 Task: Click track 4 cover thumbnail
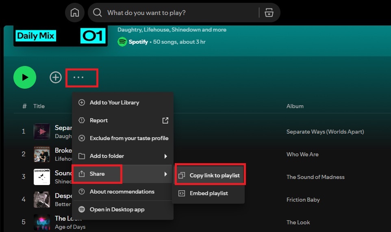tap(41, 200)
